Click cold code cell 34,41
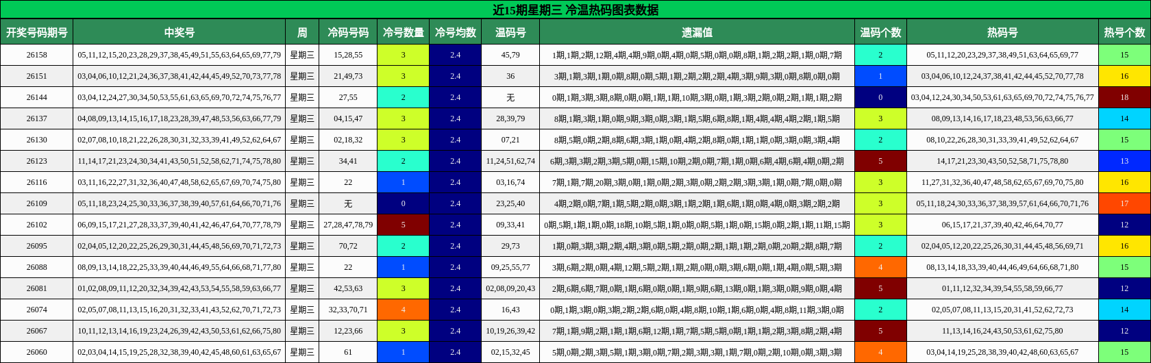 point(348,161)
